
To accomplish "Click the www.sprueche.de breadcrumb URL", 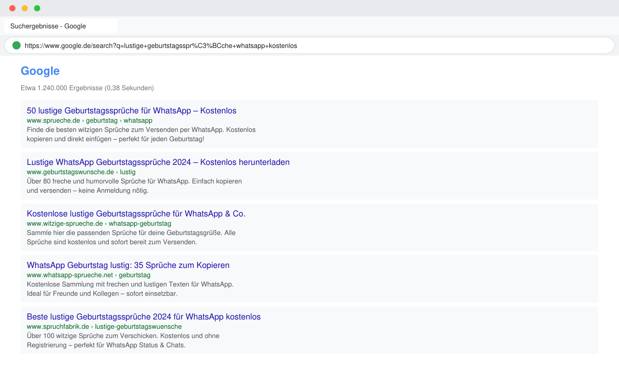I will (x=90, y=121).
